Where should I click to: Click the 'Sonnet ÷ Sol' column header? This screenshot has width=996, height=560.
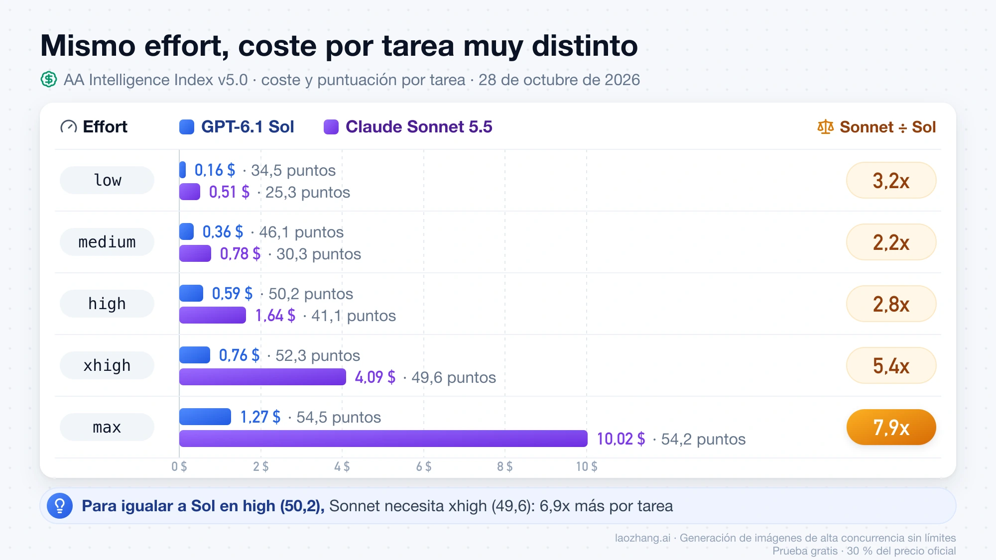point(888,127)
